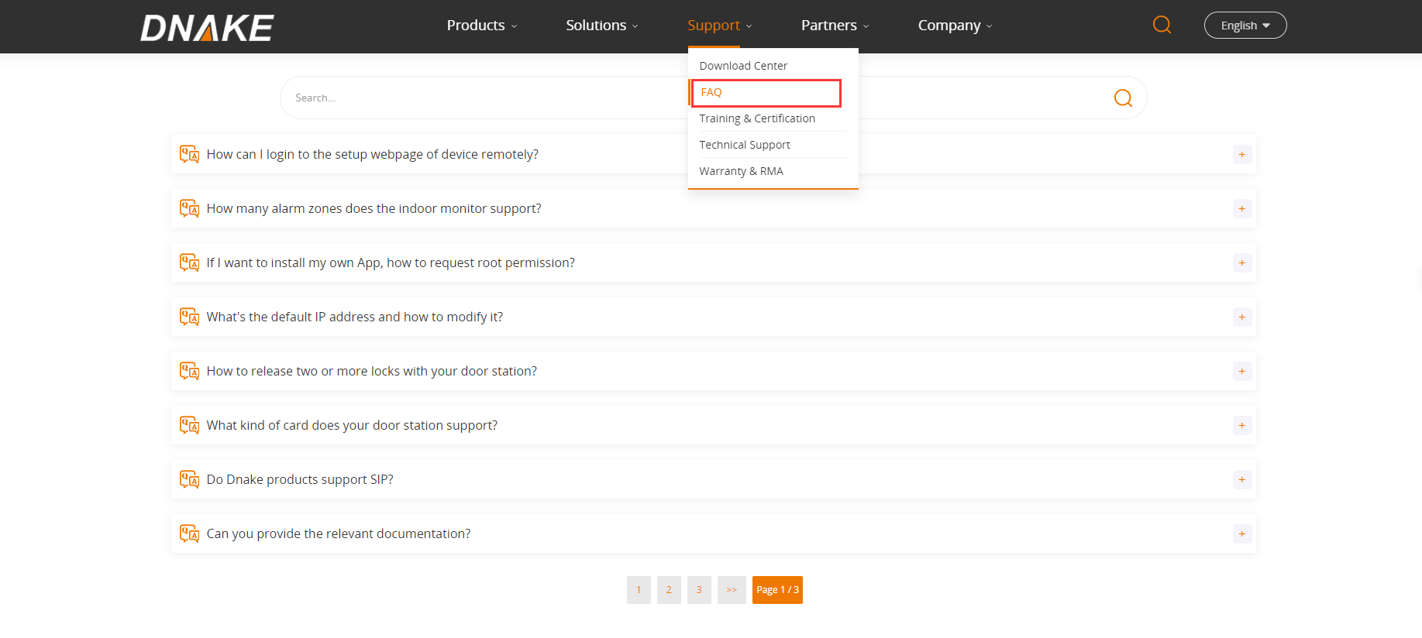Click the FAQ search bar magnifier icon
Screen dimensions: 1422x638
click(x=1123, y=98)
